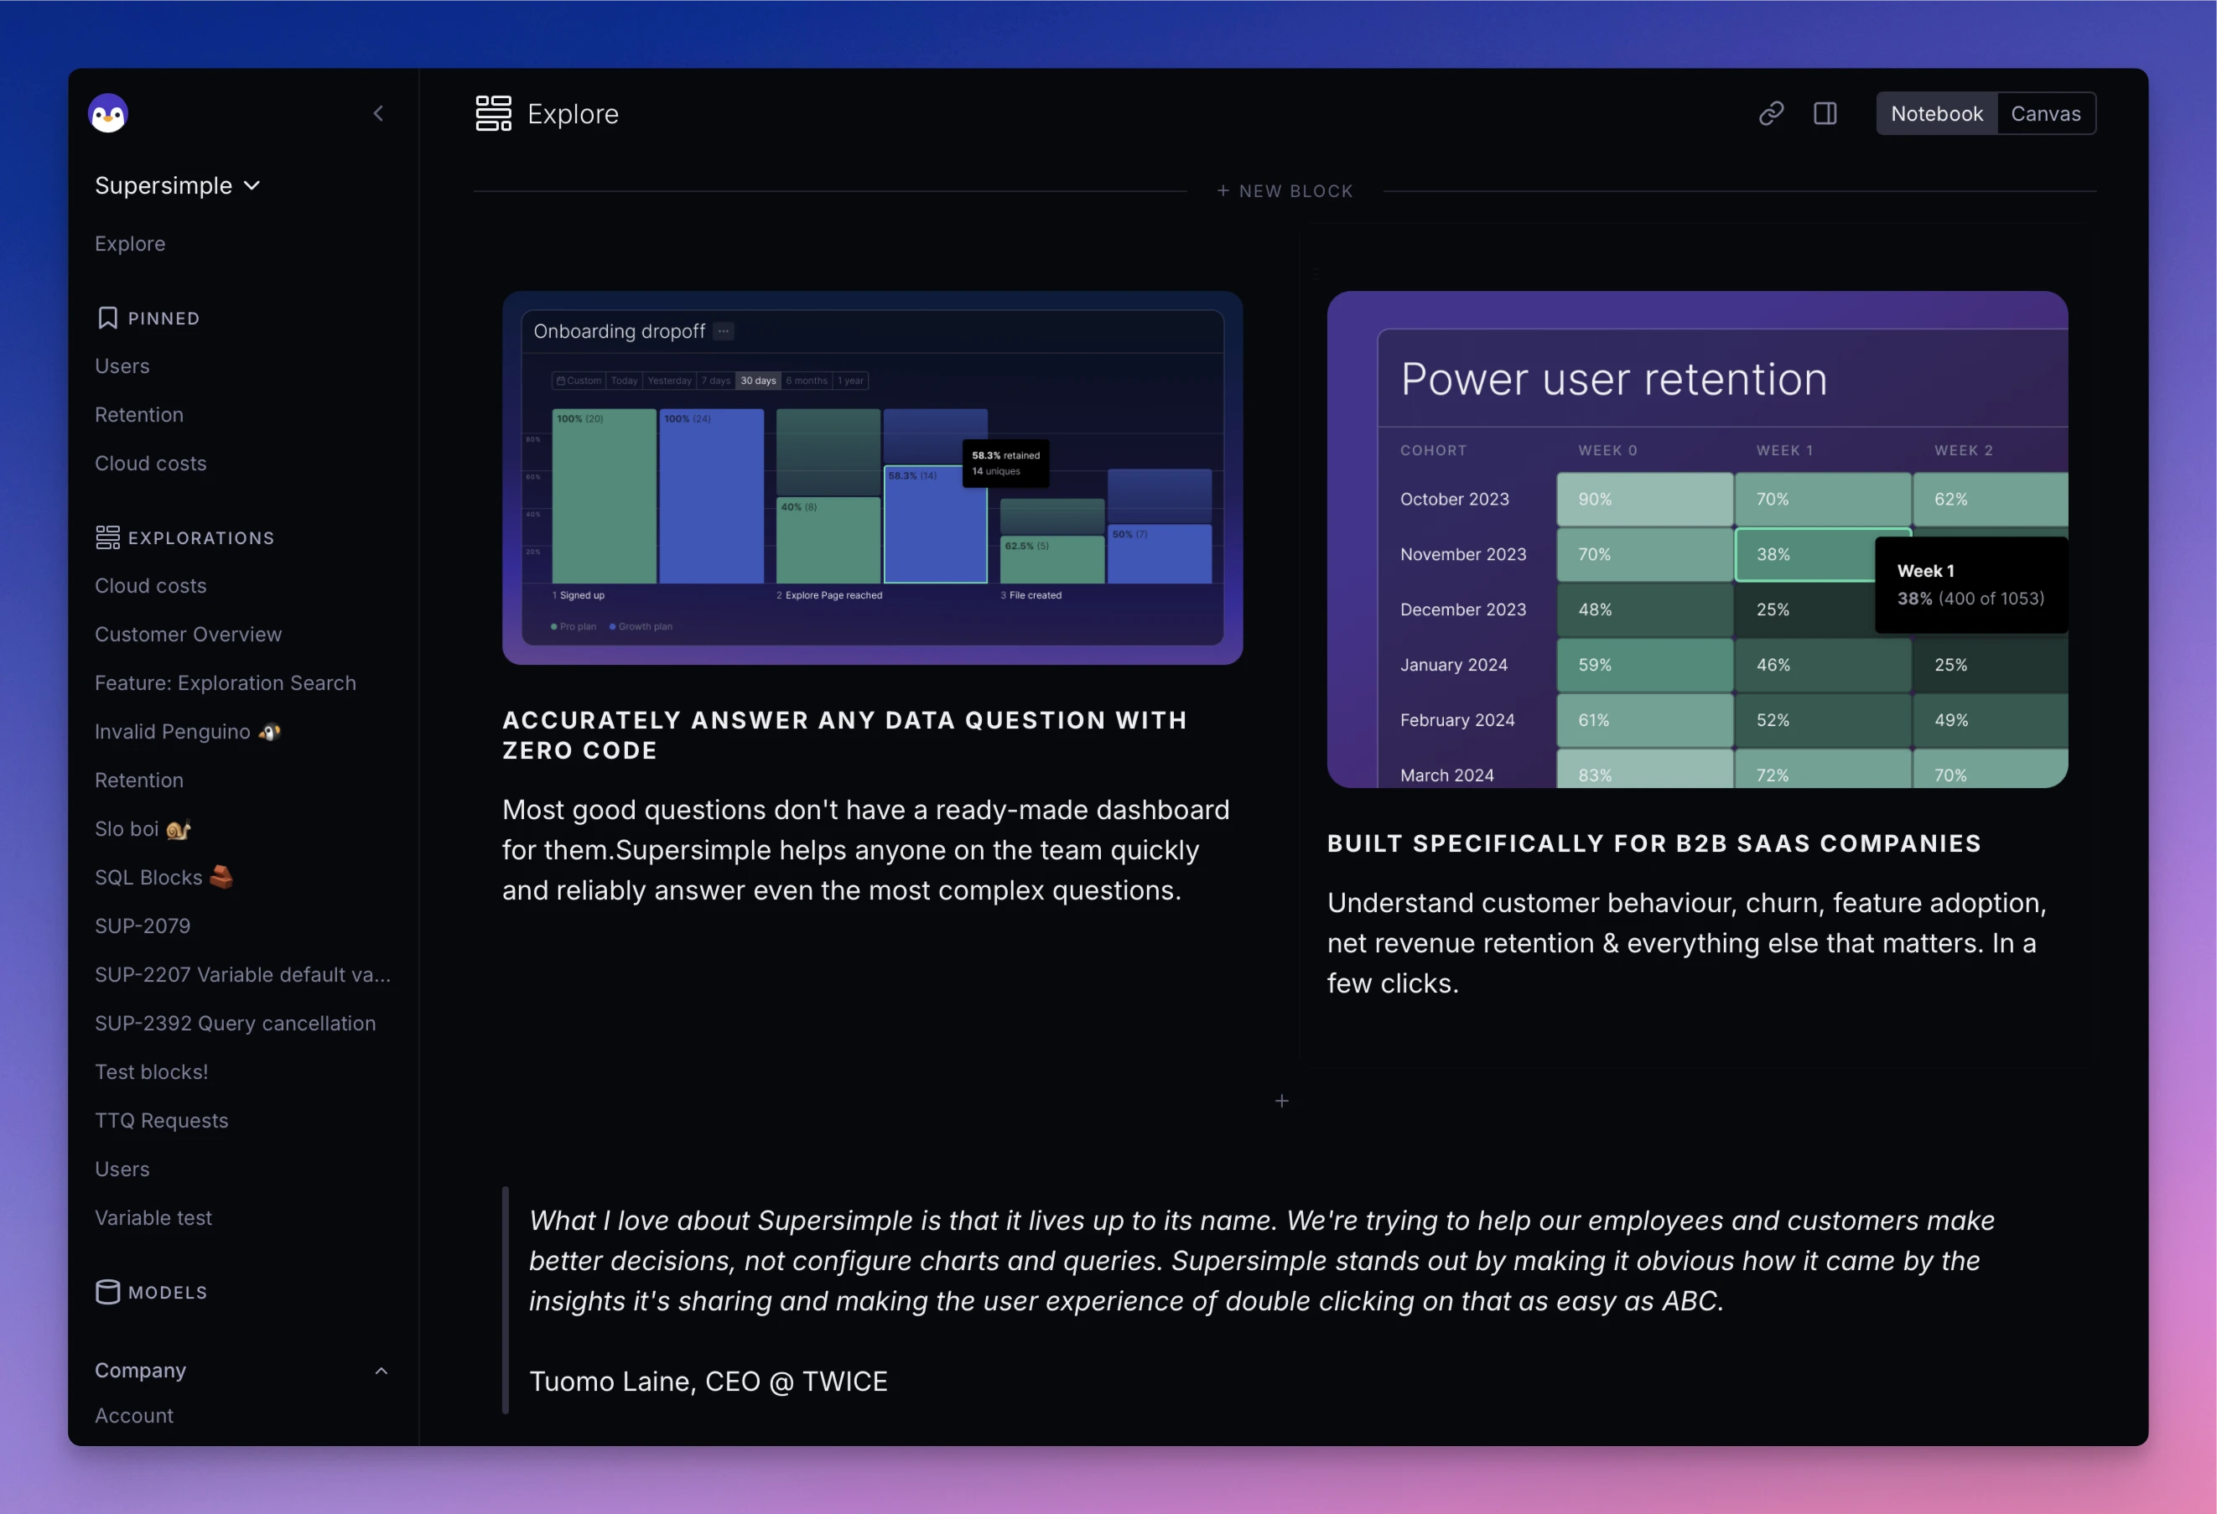The width and height of the screenshot is (2217, 1514).
Task: Click the Explorations section icon
Action: pyautogui.click(x=108, y=537)
